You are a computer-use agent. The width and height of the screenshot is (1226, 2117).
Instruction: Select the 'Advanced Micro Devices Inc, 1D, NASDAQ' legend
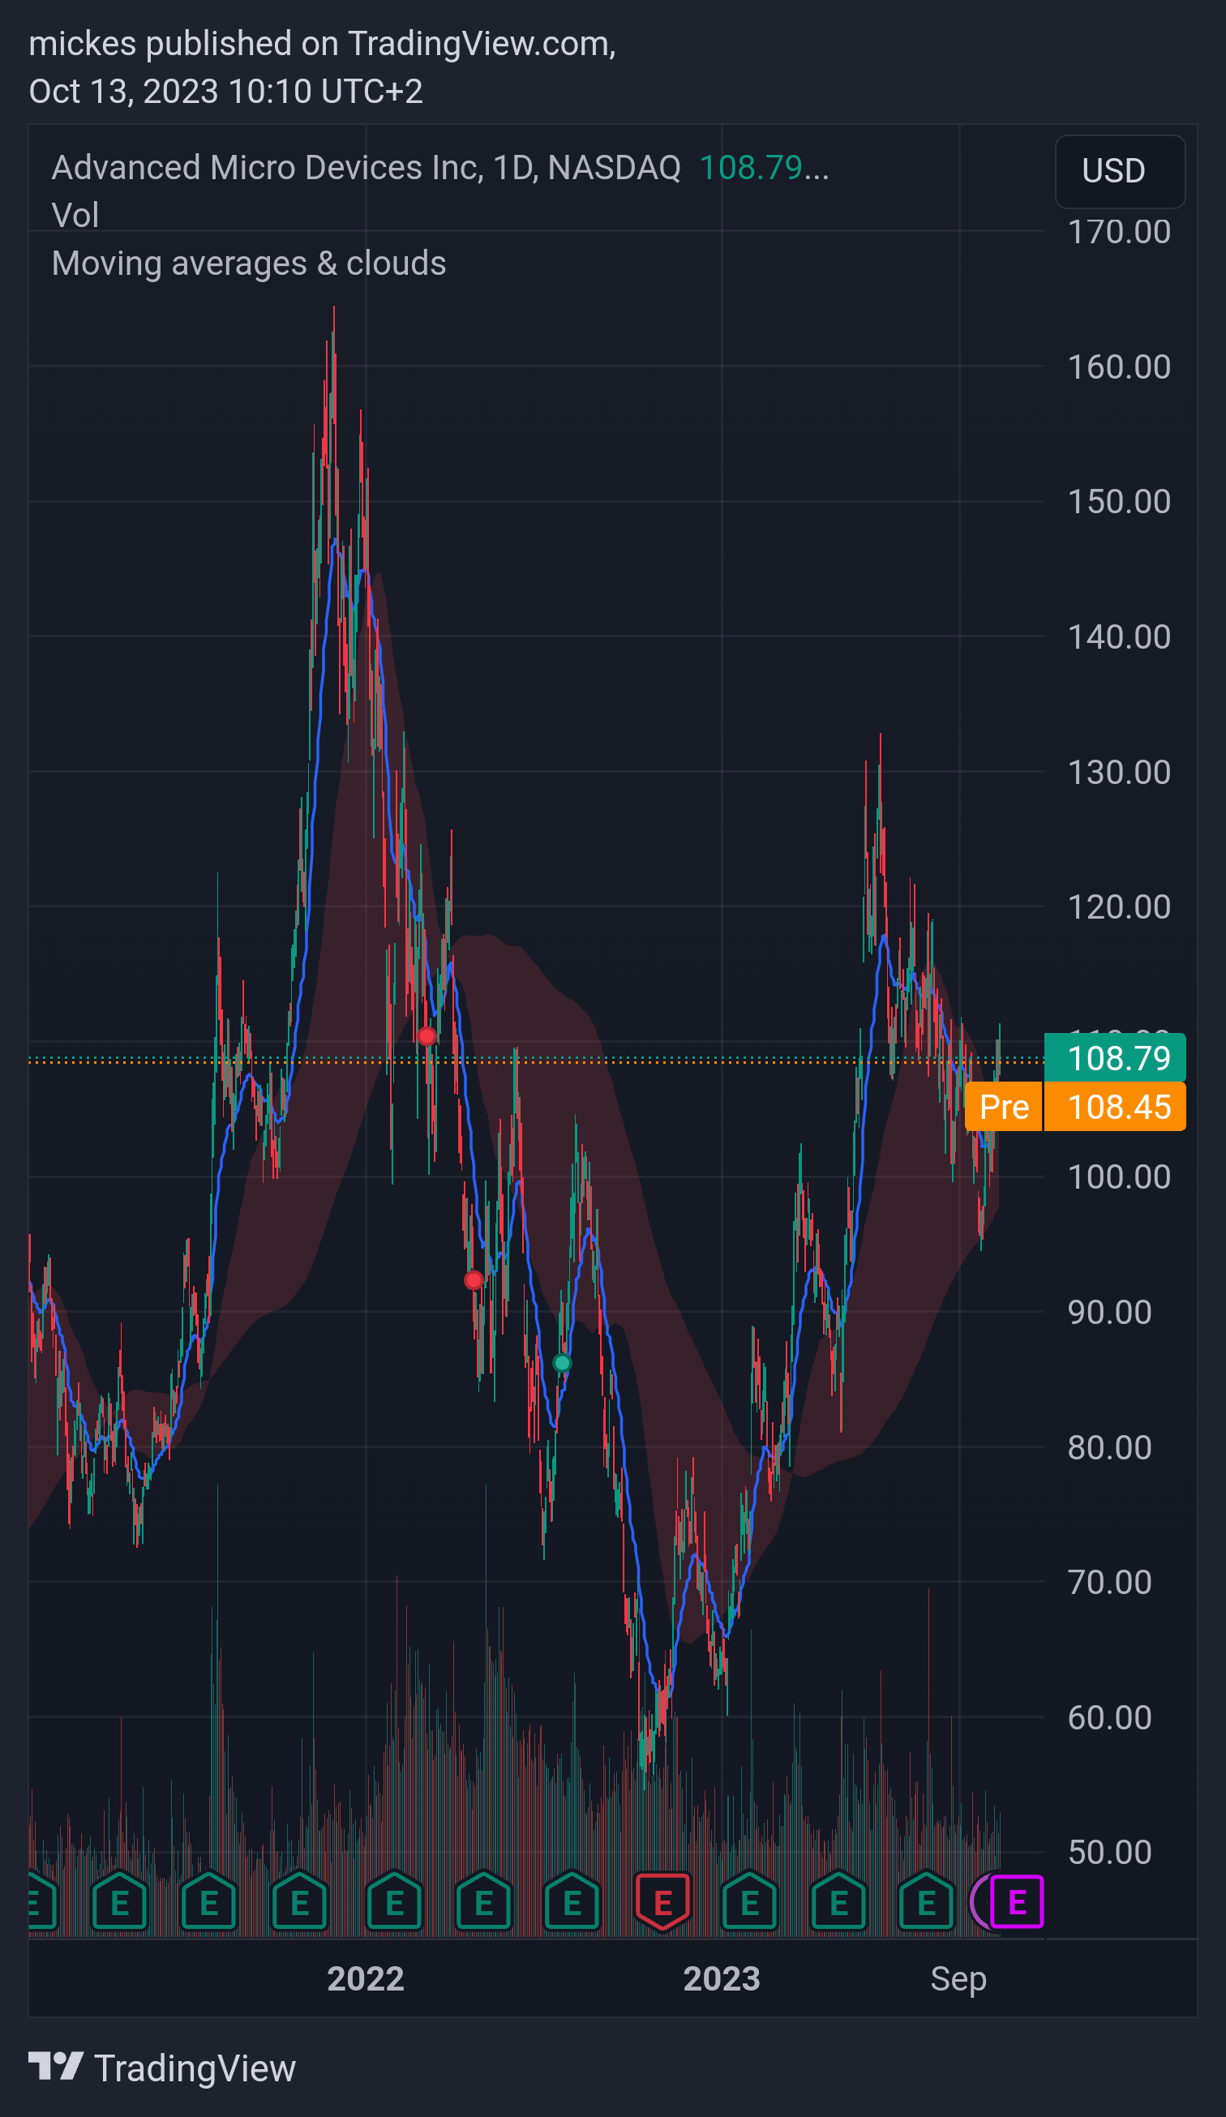tap(367, 168)
